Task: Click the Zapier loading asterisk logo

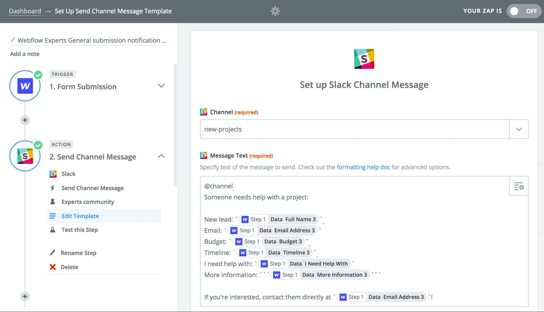Action: [275, 11]
